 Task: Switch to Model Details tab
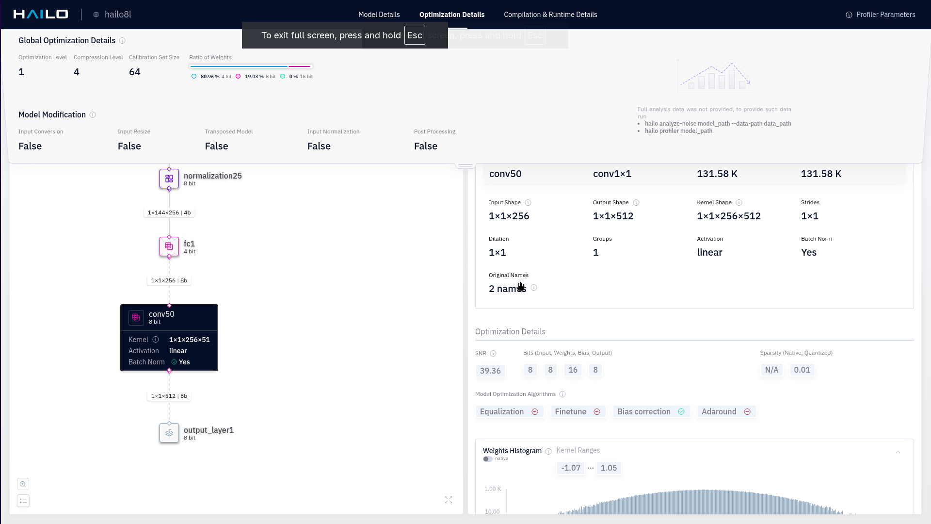[379, 15]
